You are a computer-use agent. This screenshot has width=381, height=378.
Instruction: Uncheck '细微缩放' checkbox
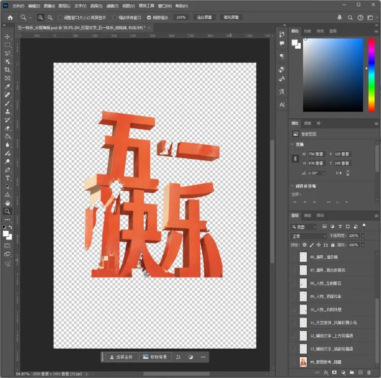[x=149, y=17]
